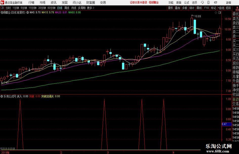Image resolution: width=239 pixels, height=154 pixels.
Task: Add stock via +自选 button
Action: pyautogui.click(x=221, y=8)
